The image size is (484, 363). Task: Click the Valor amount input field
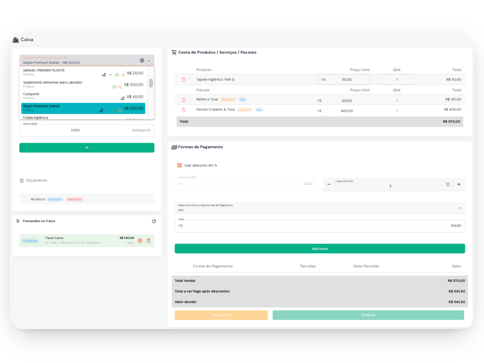(x=320, y=226)
